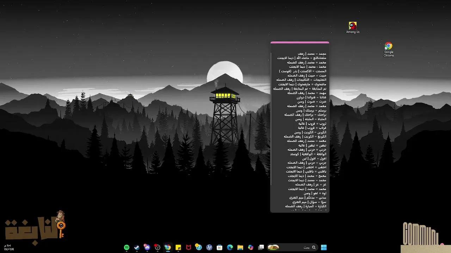Screen dimensions: 451x253
Task: Click the line 'ماشحوك = مارشحوك | ديما الايجنت'
Action: [x=302, y=84]
